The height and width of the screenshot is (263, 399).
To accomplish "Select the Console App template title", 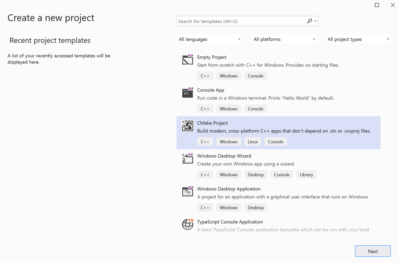I will 211,90.
